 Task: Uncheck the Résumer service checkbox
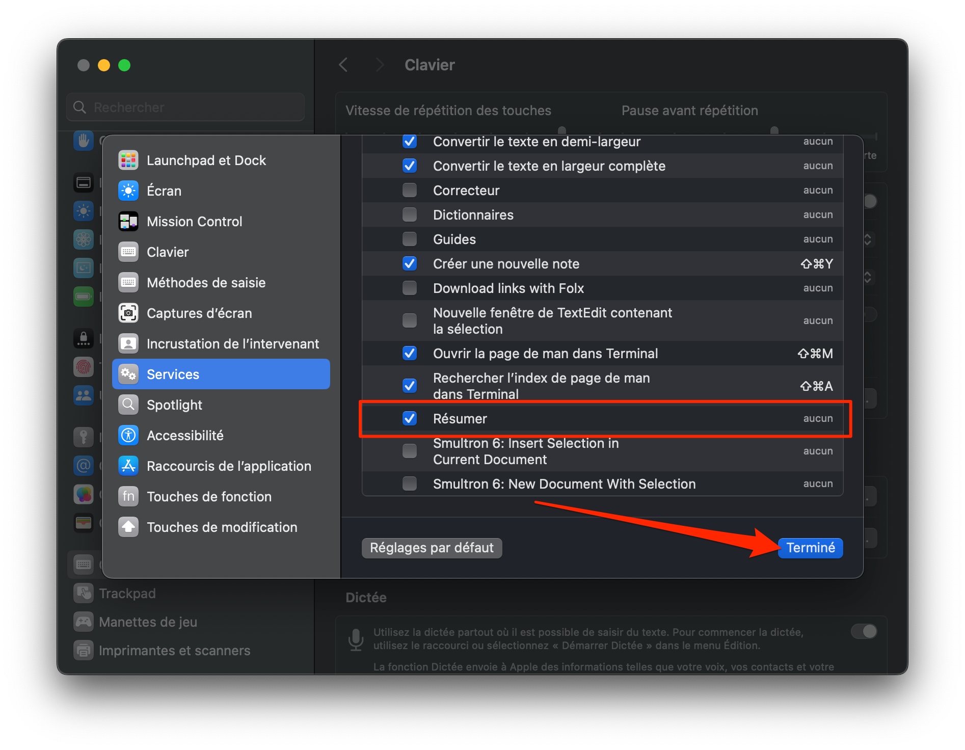(410, 418)
